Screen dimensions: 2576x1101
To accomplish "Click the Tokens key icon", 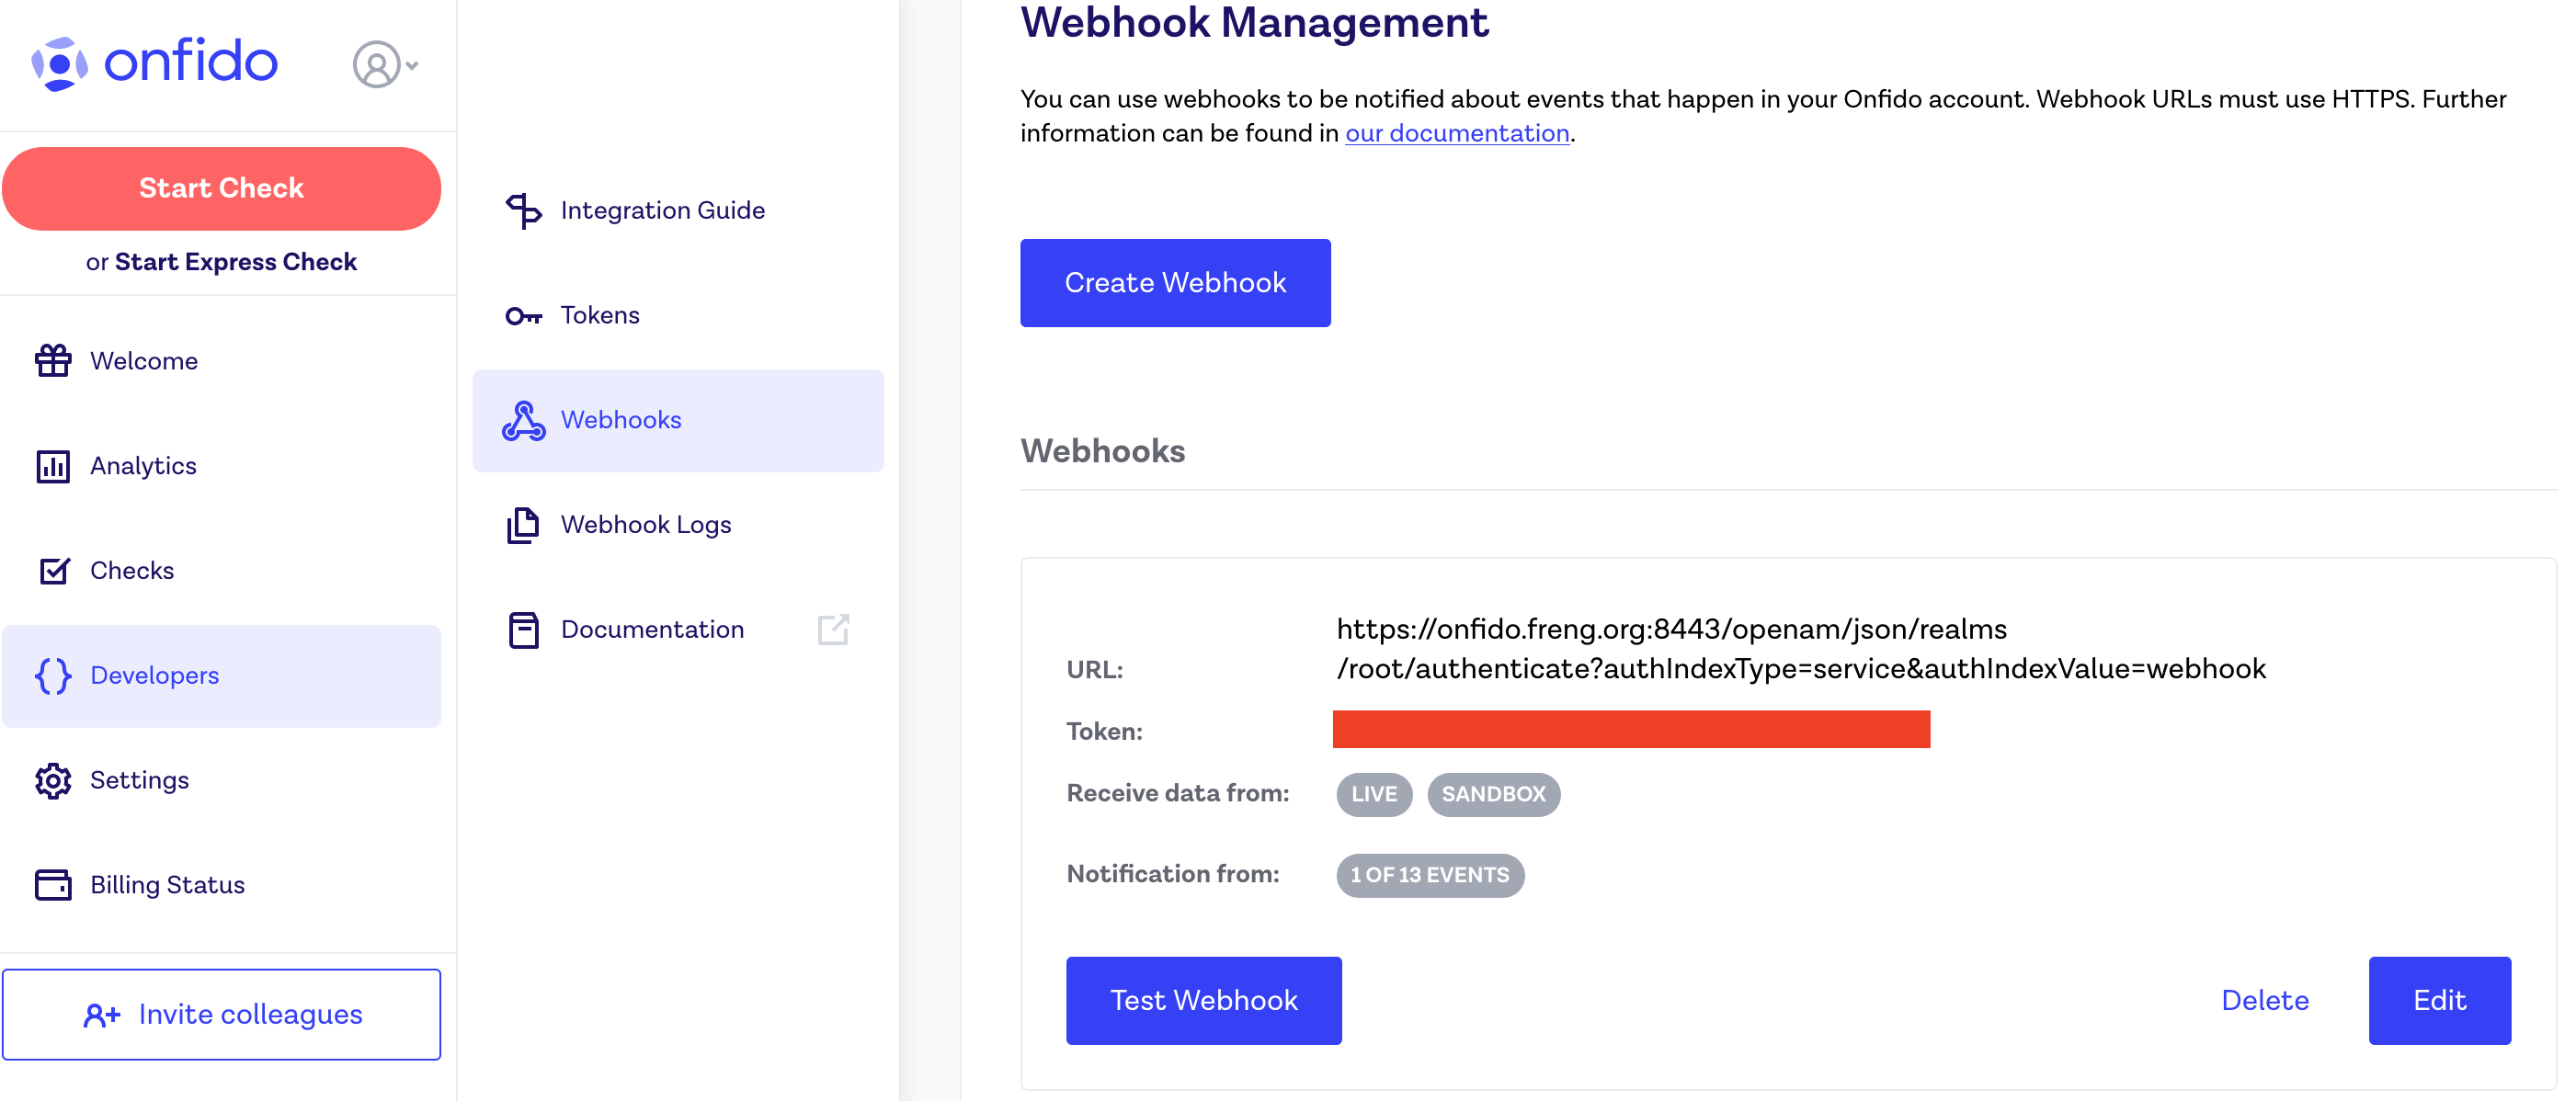I will click(523, 316).
